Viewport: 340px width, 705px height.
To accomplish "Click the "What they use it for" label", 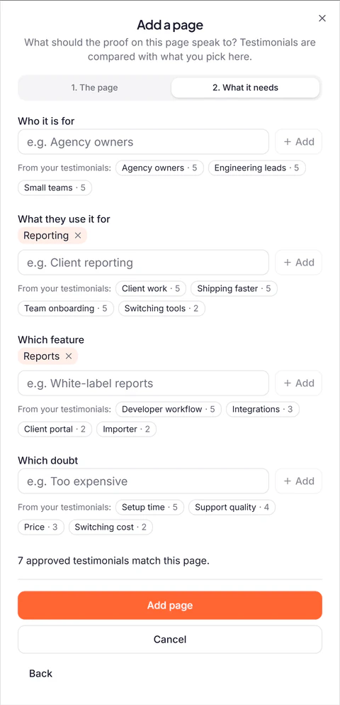I will pos(64,219).
